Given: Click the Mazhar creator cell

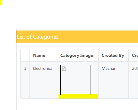Looking at the screenshot, I should point(109,69).
